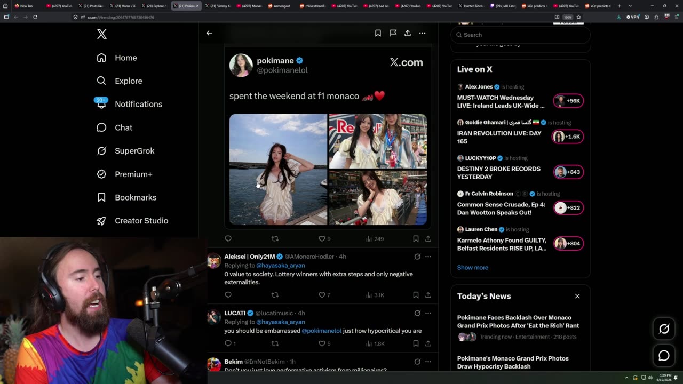Click the X logo in the sidebar
This screenshot has width=683, height=384.
(102, 34)
